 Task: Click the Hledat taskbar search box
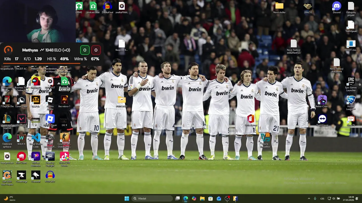(x=153, y=198)
